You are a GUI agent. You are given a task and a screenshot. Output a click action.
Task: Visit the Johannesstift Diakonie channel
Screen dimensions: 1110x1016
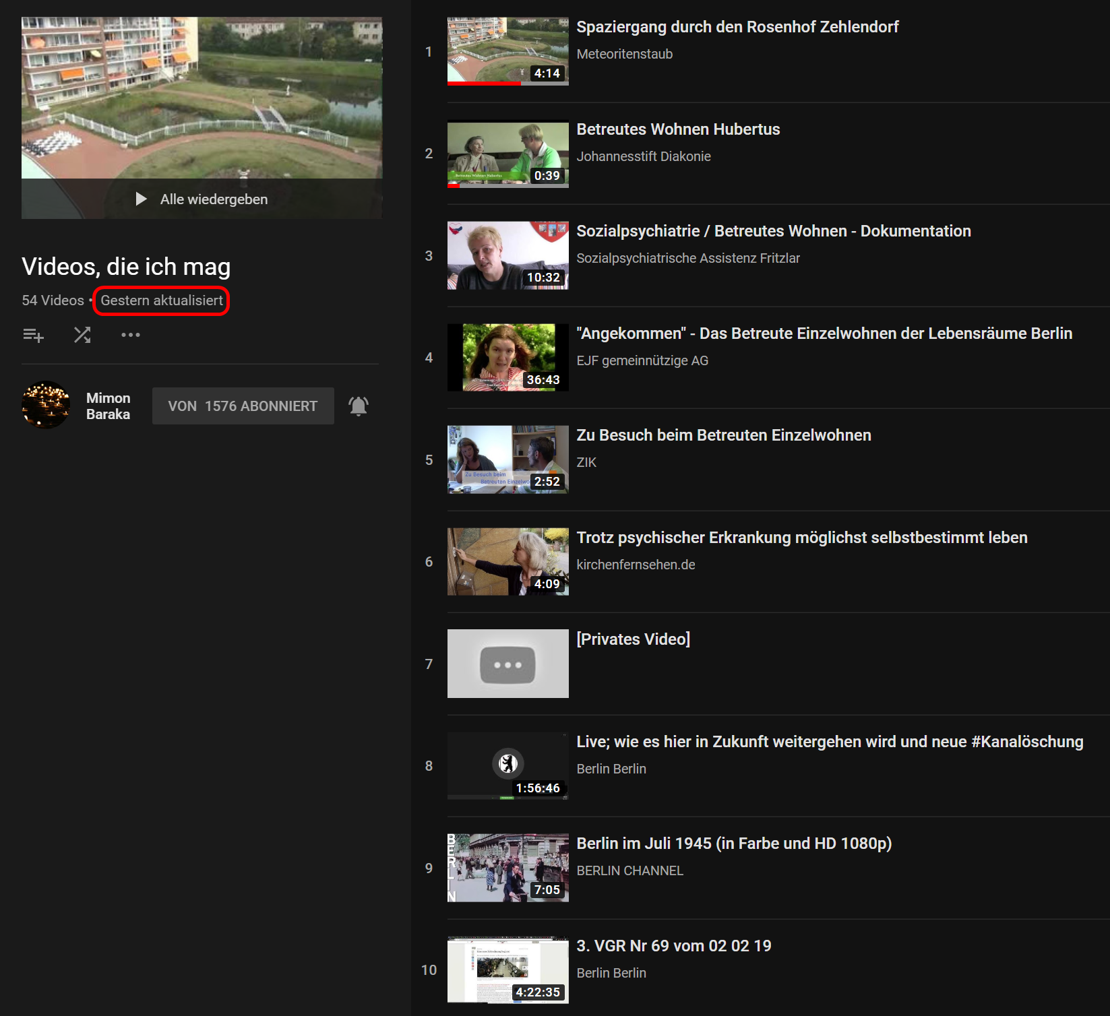click(644, 156)
